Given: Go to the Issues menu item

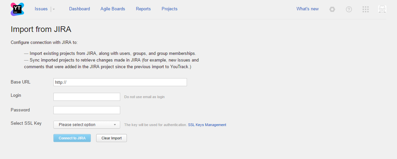Looking at the screenshot, I should click(x=41, y=9).
